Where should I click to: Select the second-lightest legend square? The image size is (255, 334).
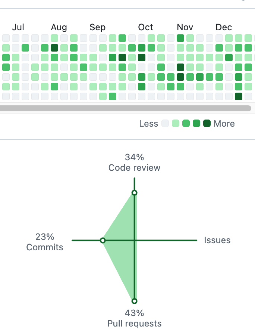tap(175, 123)
